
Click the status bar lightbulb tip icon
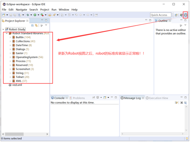[x=187, y=138]
